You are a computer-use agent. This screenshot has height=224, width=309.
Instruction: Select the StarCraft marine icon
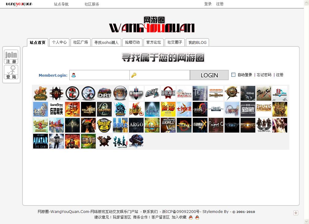pyautogui.click(x=136, y=141)
